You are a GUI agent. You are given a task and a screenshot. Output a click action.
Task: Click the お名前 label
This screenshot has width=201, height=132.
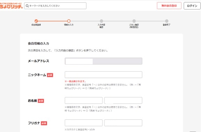tap(32, 101)
